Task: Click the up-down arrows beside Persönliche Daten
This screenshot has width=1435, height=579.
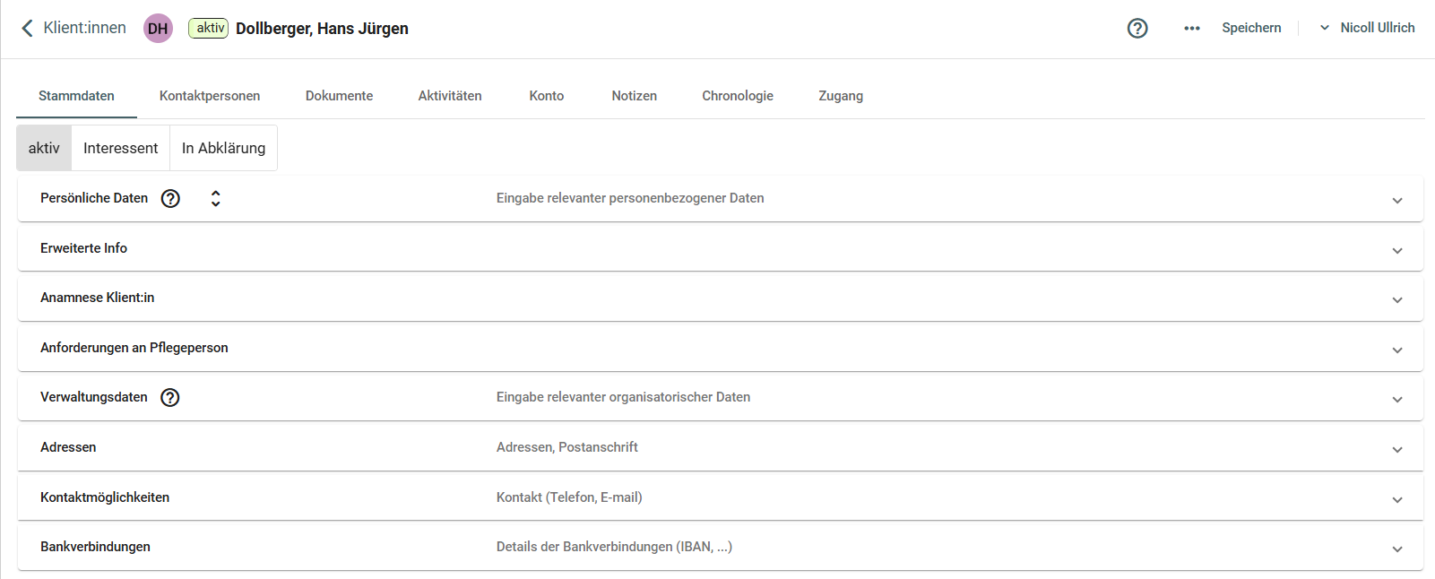Action: 215,199
